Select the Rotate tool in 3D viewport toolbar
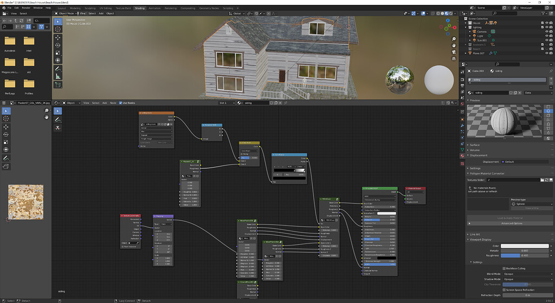This screenshot has width=555, height=303. pos(57,45)
